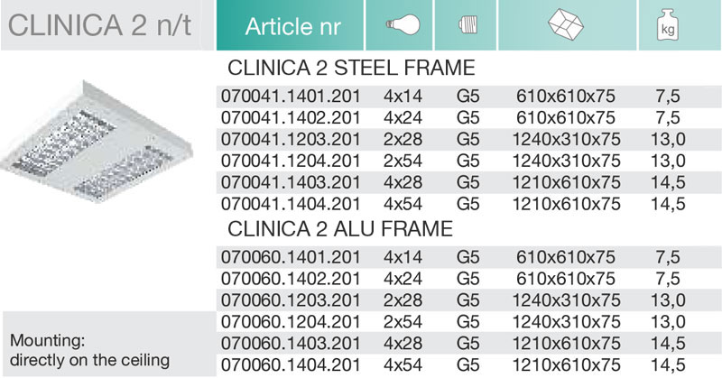The image size is (722, 378).
Task: Click 2x54 wattage in 070041.1204.201 row
Action: (403, 161)
